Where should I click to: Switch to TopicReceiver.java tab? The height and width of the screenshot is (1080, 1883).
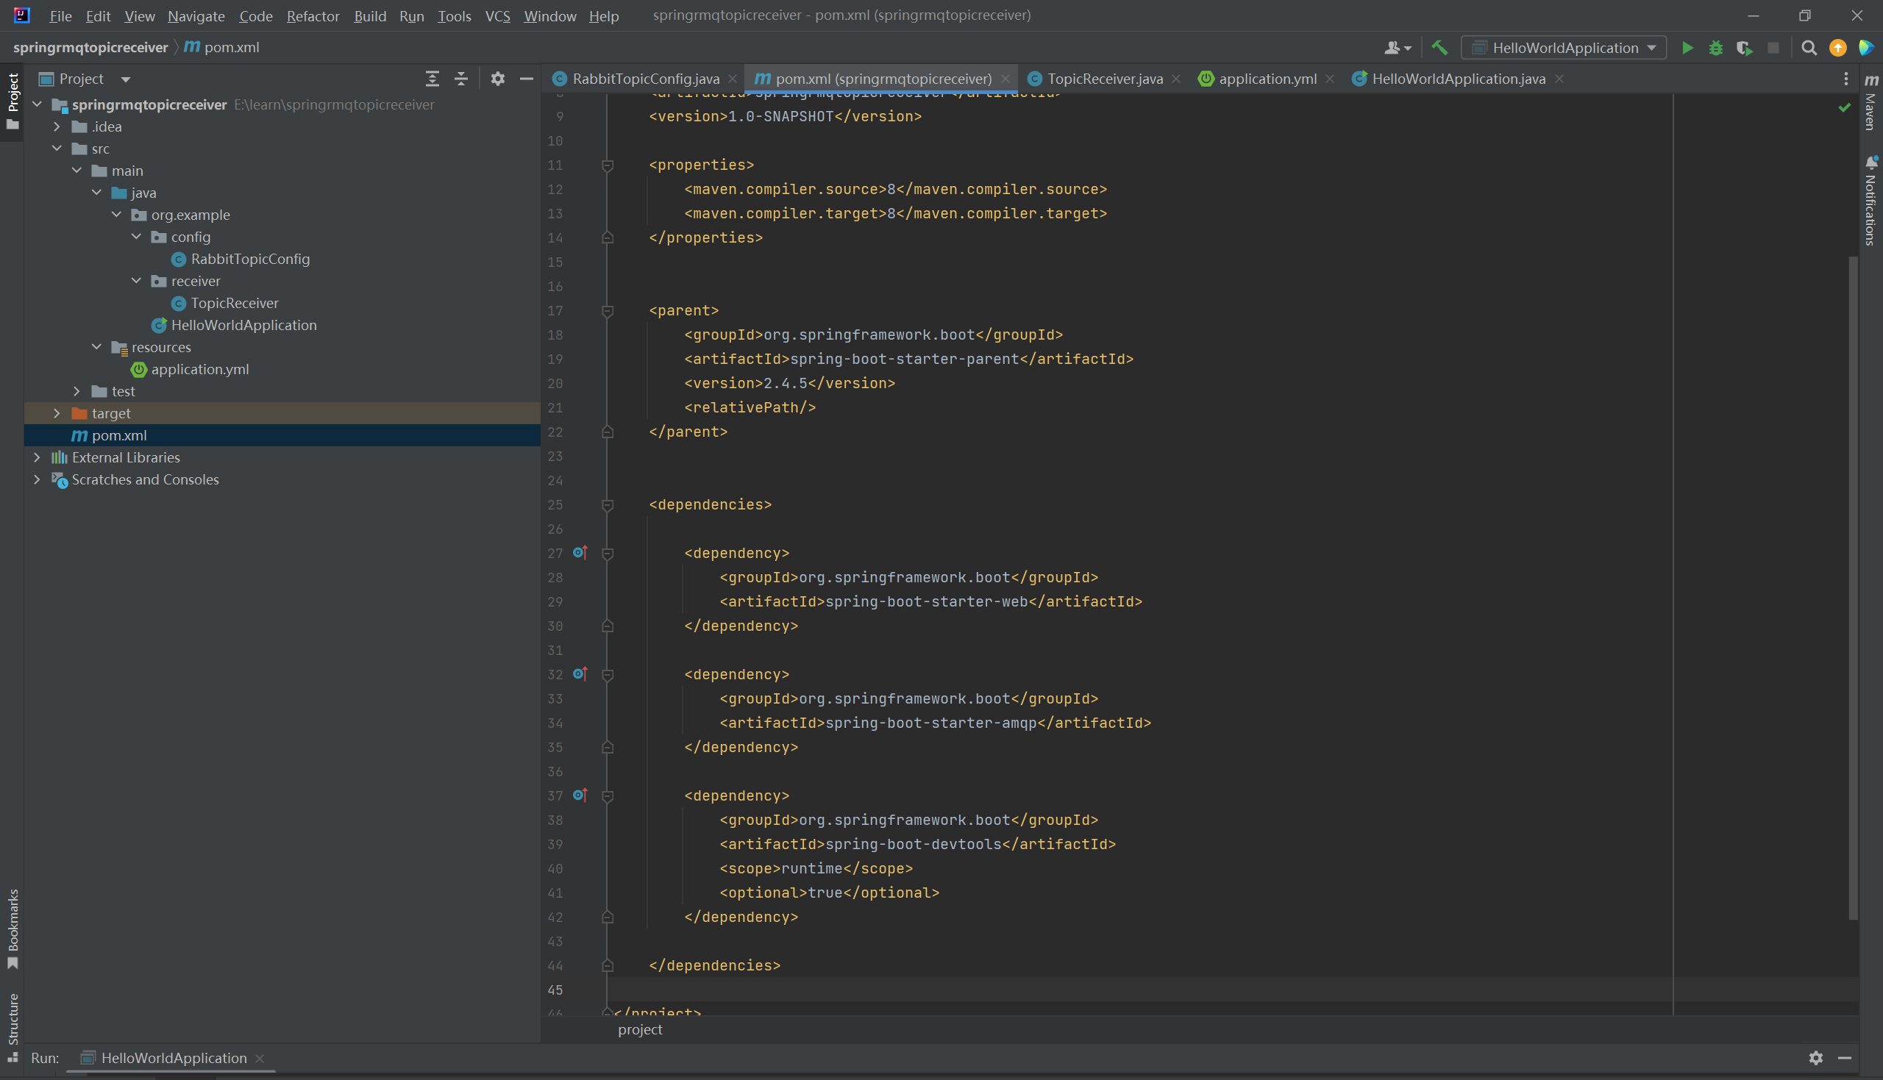[x=1104, y=79]
